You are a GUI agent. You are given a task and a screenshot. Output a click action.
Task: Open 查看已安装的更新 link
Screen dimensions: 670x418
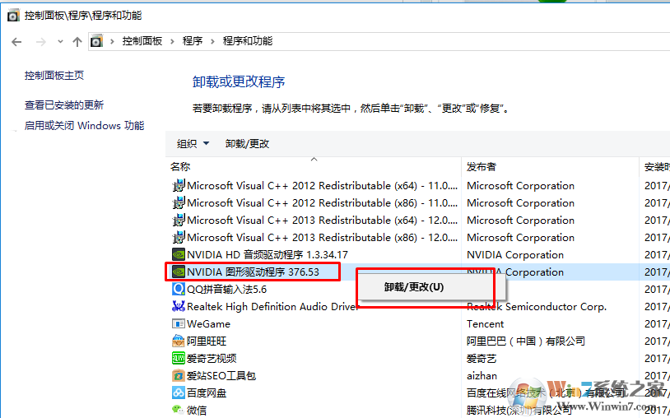64,105
